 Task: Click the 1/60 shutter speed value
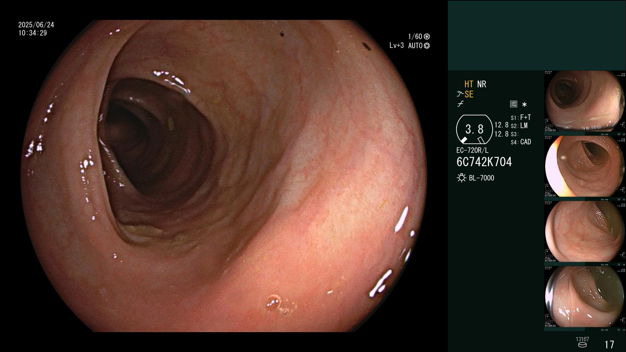[415, 37]
